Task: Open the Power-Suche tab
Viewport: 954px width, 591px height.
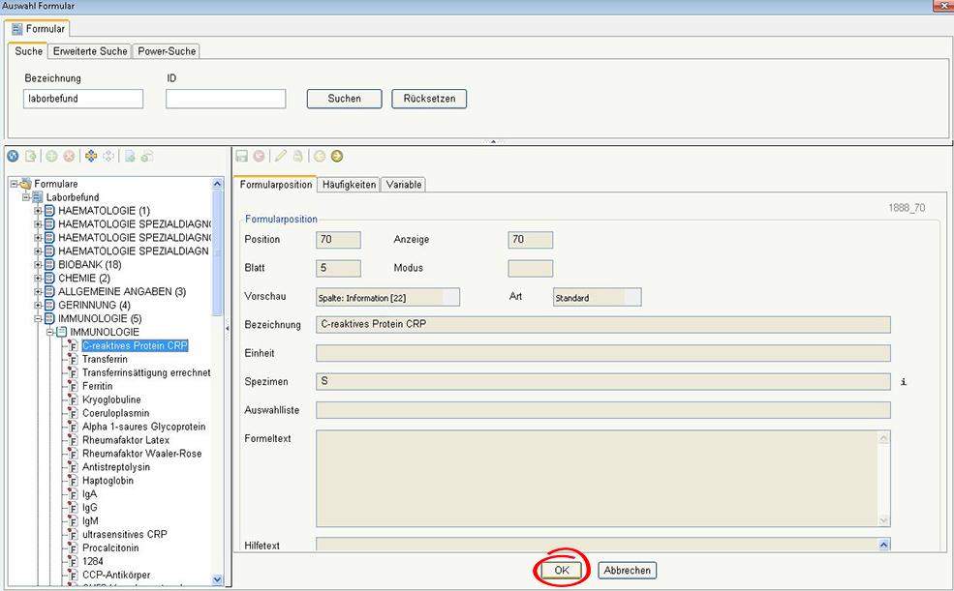Action: coord(167,51)
